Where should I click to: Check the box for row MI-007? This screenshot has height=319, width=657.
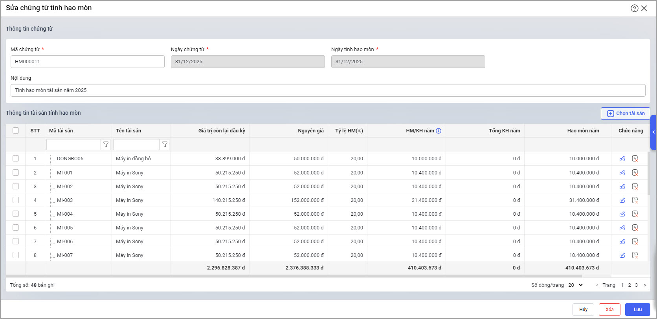point(16,255)
